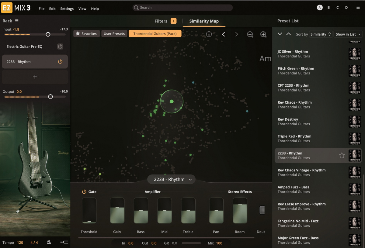
Task: Open the 2233 - Rhythm preset name dropdown
Action: (171, 179)
